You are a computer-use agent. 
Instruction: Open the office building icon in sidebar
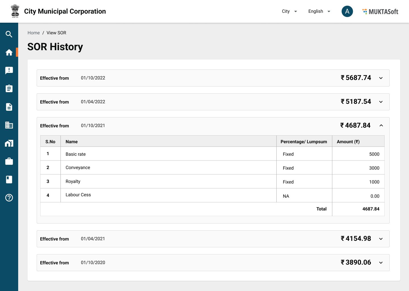click(9, 125)
